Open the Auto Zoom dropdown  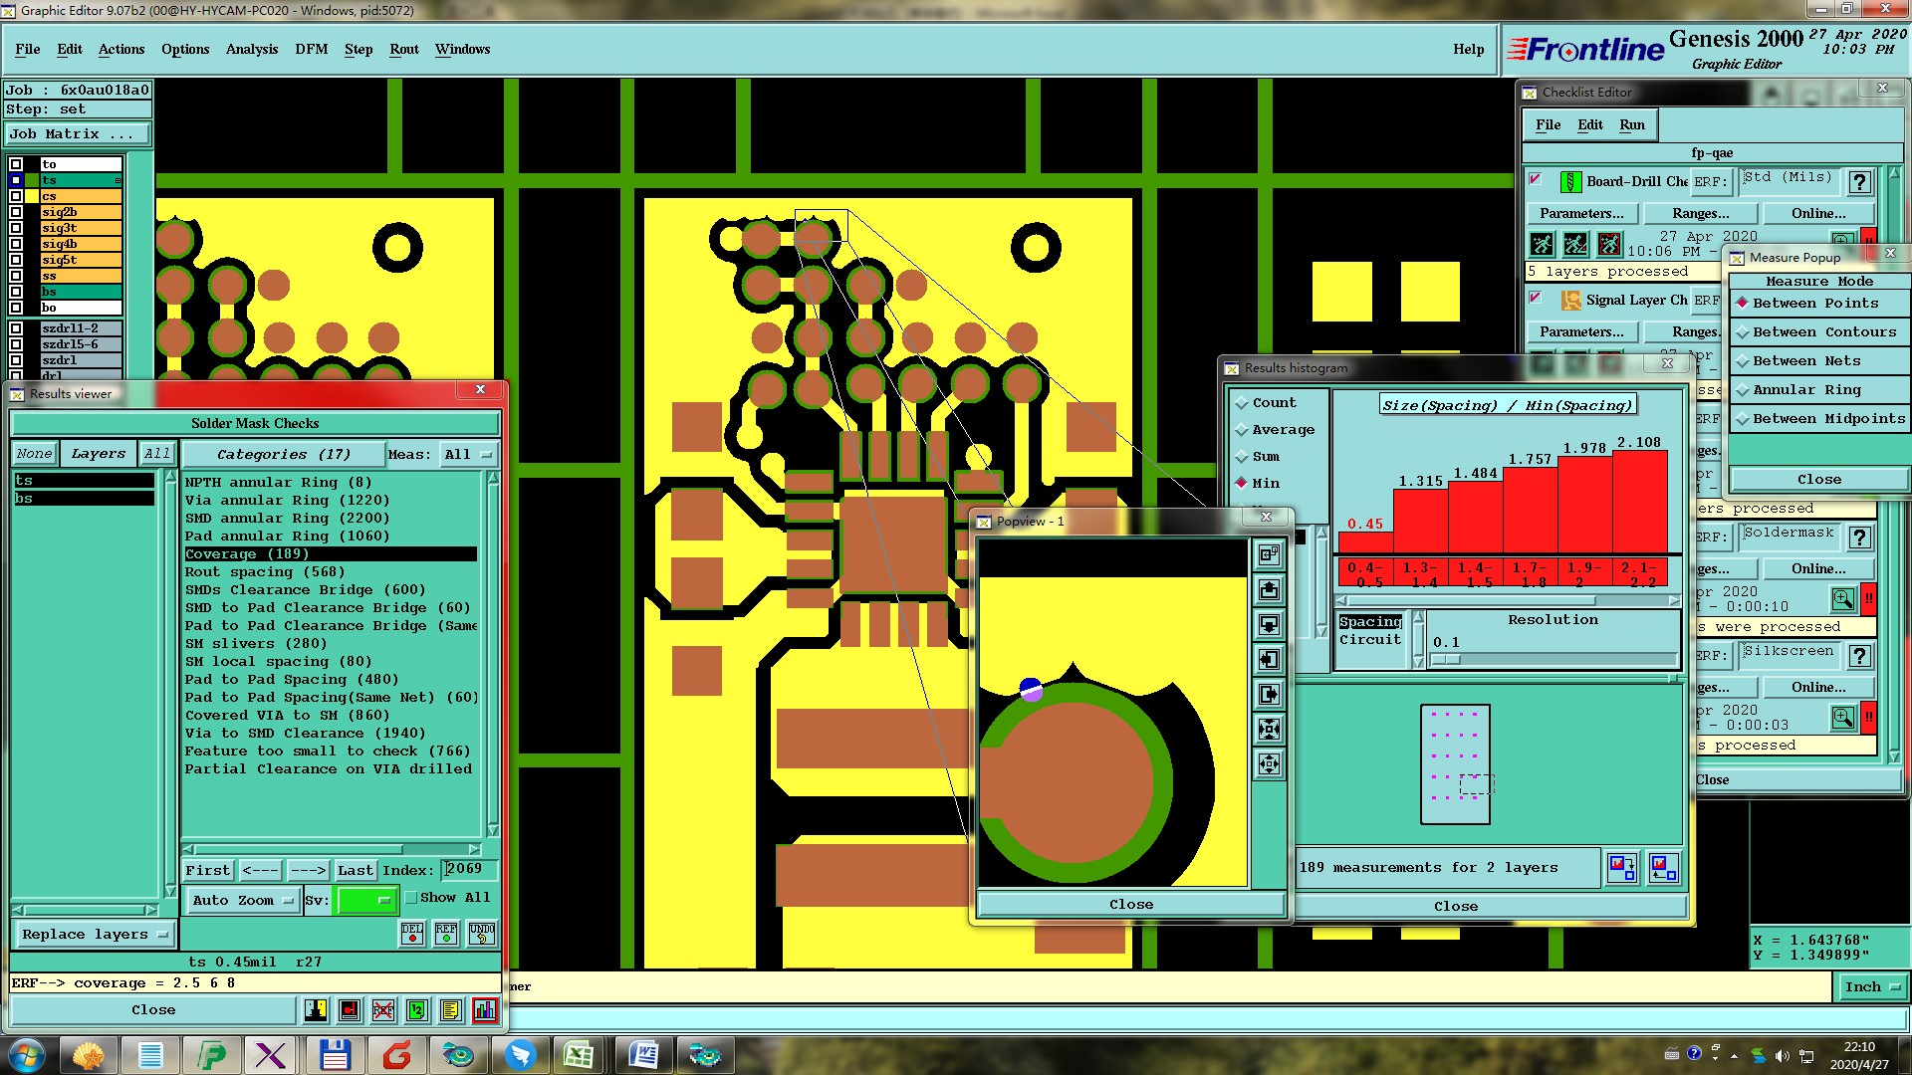pyautogui.click(x=242, y=900)
